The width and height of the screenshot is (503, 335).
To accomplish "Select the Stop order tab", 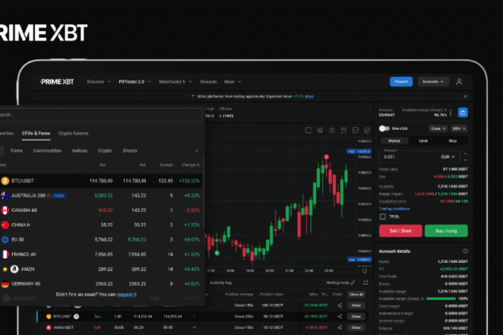I will 453,141.
